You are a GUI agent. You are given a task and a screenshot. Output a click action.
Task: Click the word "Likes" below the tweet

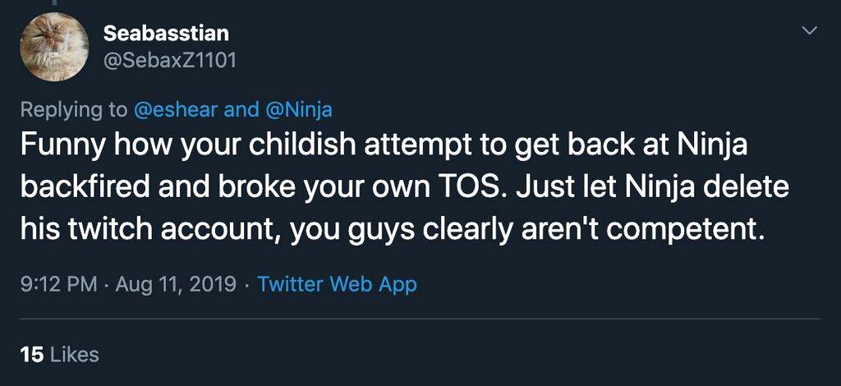click(75, 355)
